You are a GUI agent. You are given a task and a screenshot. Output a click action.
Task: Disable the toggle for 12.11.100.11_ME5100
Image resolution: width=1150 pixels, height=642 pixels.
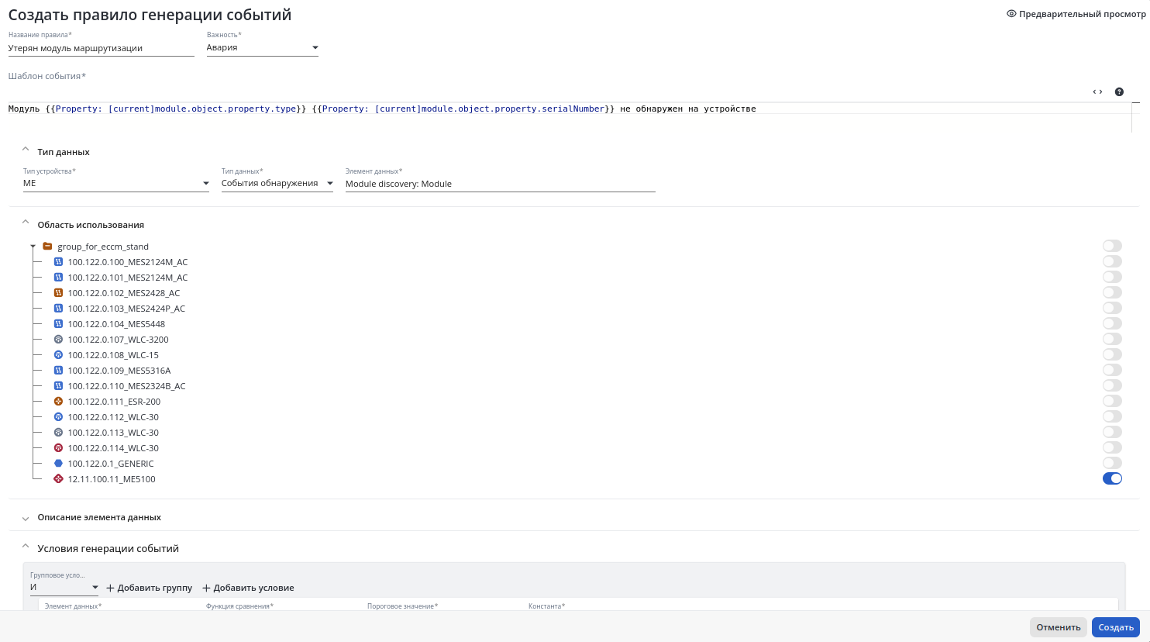[1112, 478]
